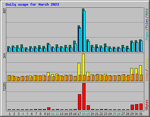Screen dimensions: 150x117
Task: Click the red KBytes bar for day 18
Action: pos(84,97)
